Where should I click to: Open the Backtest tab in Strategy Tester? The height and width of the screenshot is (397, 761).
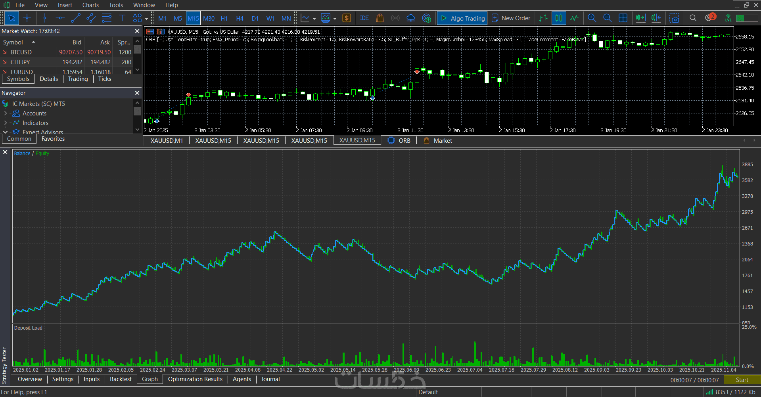(121, 379)
